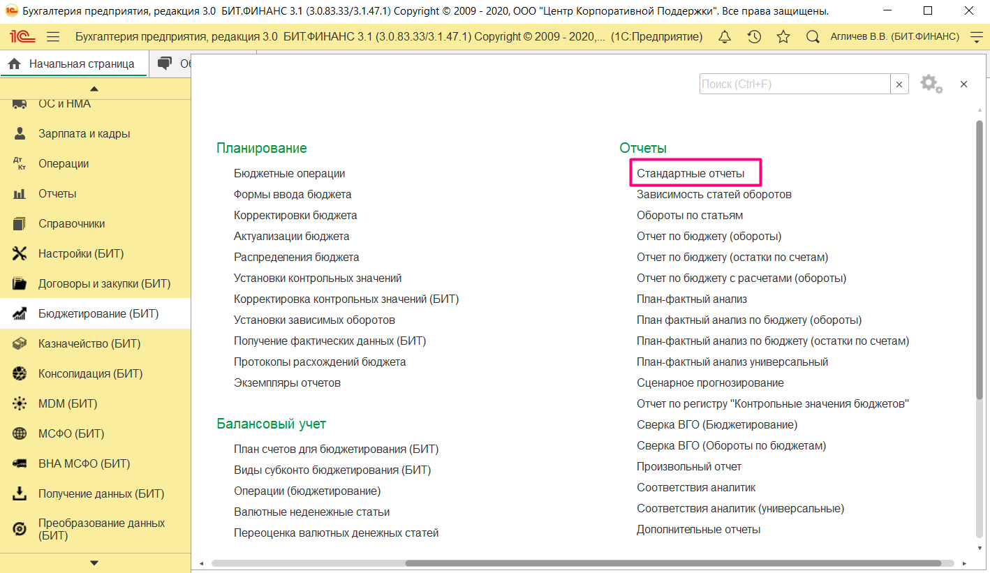The width and height of the screenshot is (990, 573).
Task: Open Произвольный отчет link
Action: tap(689, 466)
